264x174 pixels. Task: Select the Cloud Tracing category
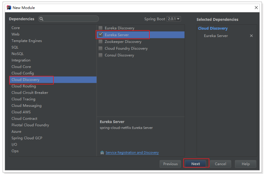(x=53, y=99)
